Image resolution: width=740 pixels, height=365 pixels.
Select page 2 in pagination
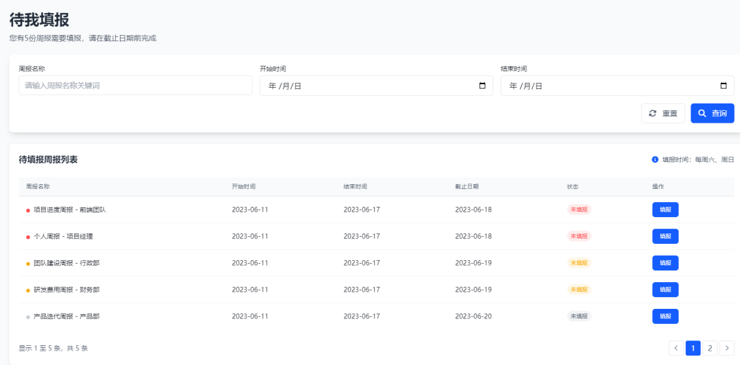pos(710,348)
